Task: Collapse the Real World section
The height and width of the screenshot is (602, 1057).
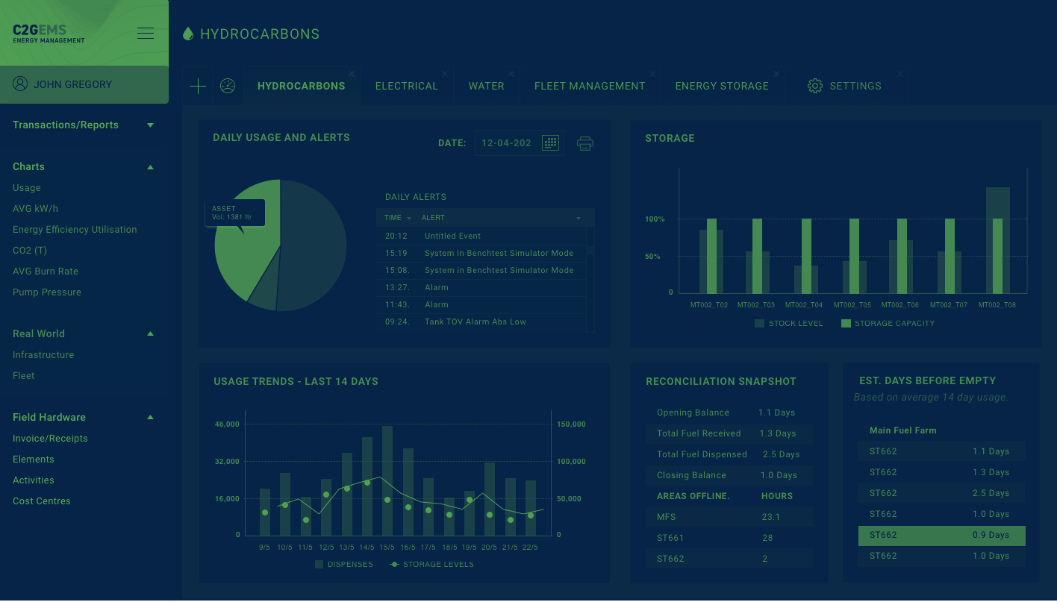Action: pyautogui.click(x=151, y=334)
